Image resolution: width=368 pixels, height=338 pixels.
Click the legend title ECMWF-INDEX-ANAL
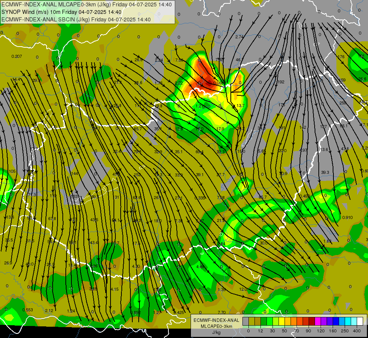(217, 320)
